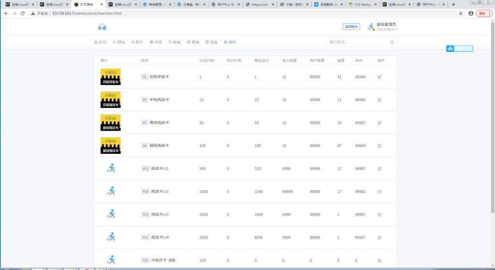Open the Chrome profile avatar icon
The image size is (495, 270).
470,14
